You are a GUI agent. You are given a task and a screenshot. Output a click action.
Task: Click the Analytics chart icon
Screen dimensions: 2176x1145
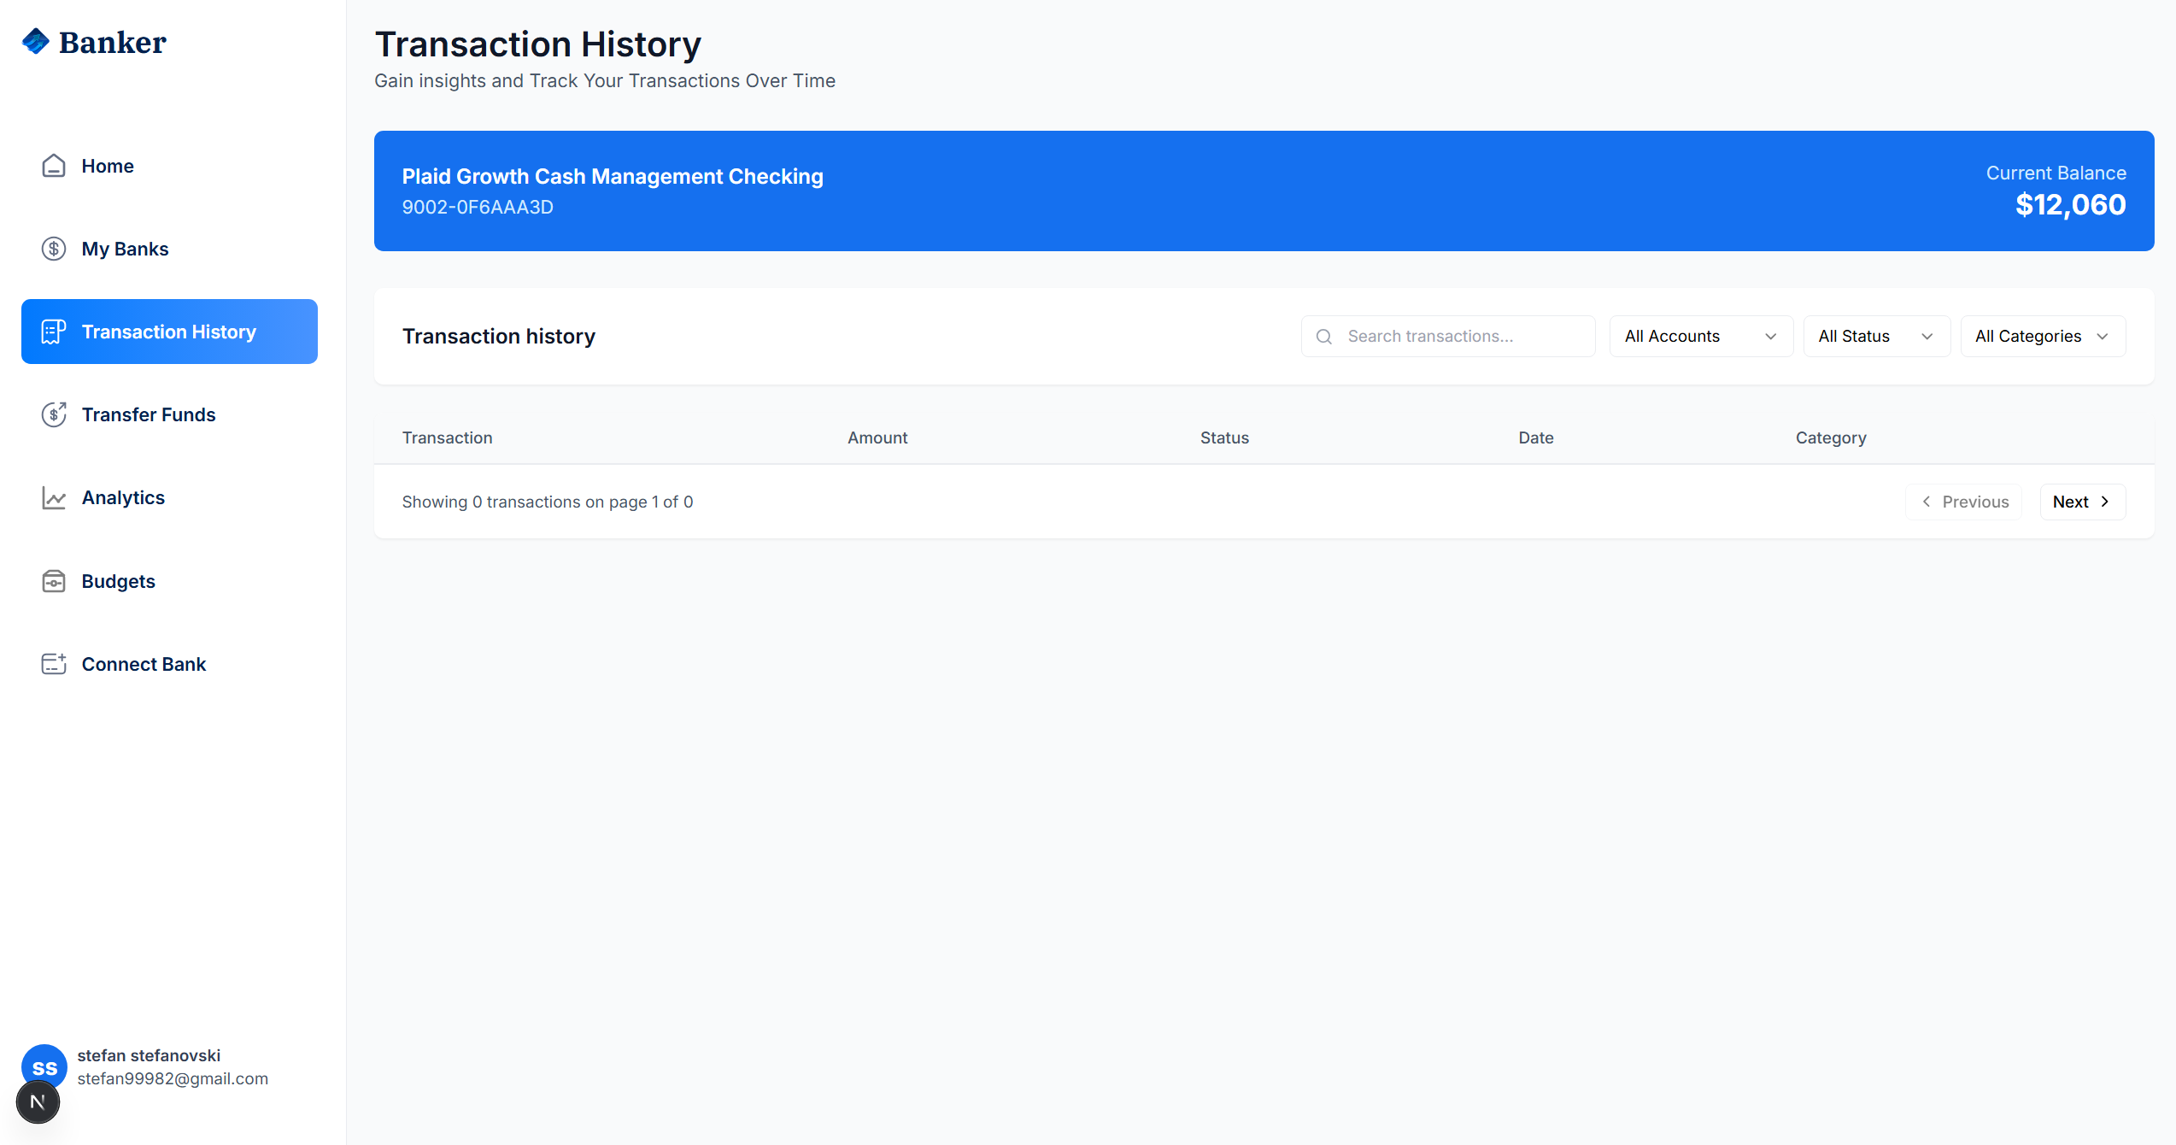click(53, 497)
